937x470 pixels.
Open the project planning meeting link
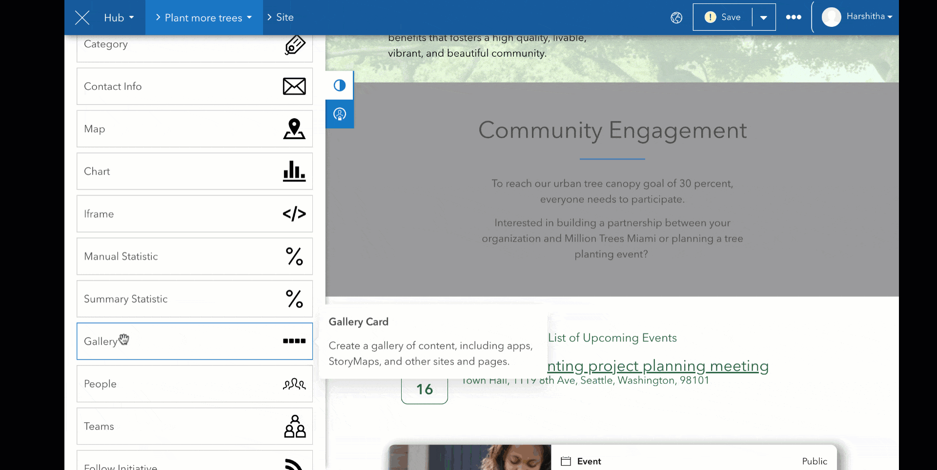click(x=658, y=366)
